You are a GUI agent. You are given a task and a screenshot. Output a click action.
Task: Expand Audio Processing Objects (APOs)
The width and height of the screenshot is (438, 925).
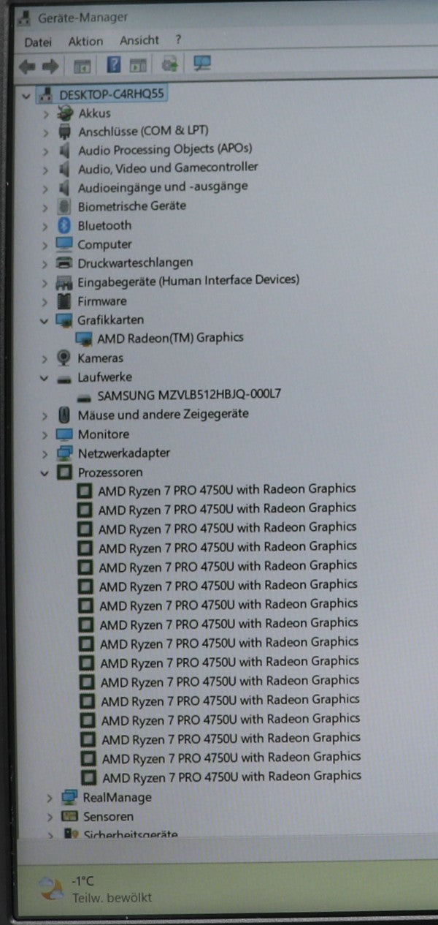tap(45, 151)
